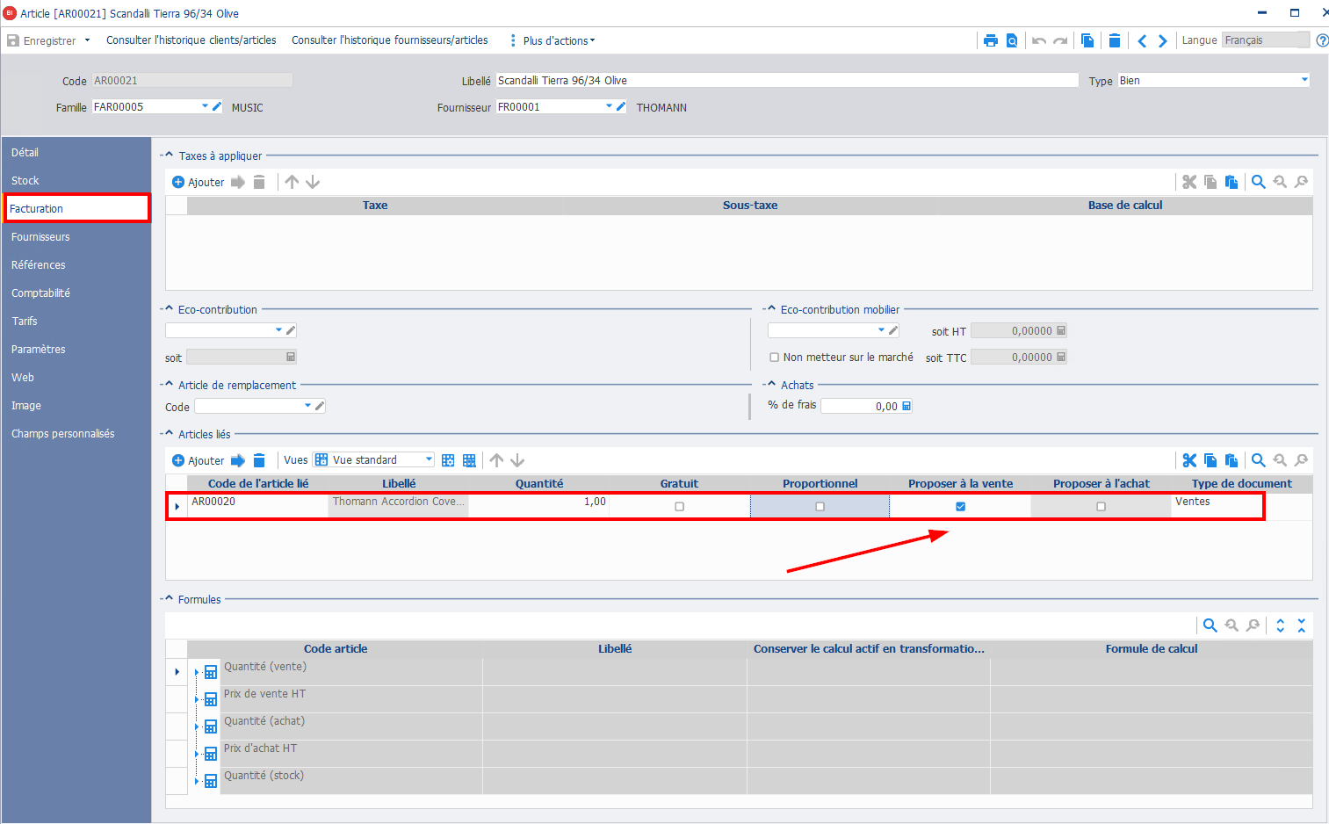
Task: Select the AR00020 linked article code cell
Action: point(258,506)
